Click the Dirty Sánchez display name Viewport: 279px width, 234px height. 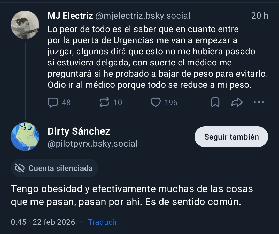pos(79,131)
